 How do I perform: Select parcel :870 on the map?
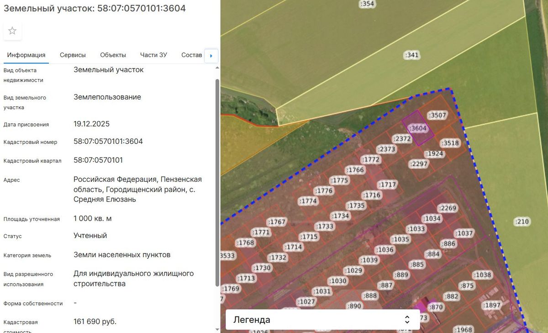point(436,307)
